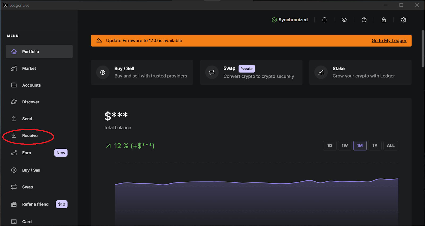Open the Market menu item
This screenshot has height=226, width=425.
tap(39, 68)
